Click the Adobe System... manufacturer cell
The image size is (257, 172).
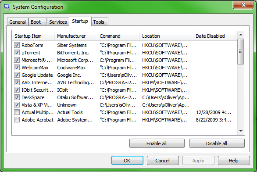click(x=75, y=120)
